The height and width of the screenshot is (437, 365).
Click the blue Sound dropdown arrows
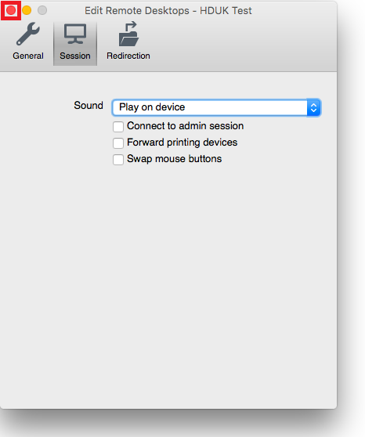pos(313,107)
